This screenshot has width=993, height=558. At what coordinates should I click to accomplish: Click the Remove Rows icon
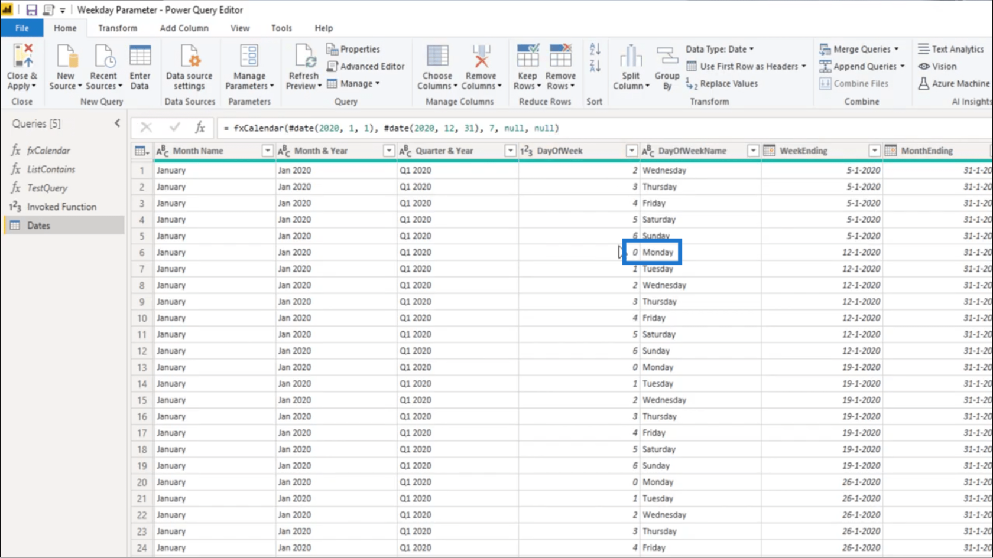560,57
